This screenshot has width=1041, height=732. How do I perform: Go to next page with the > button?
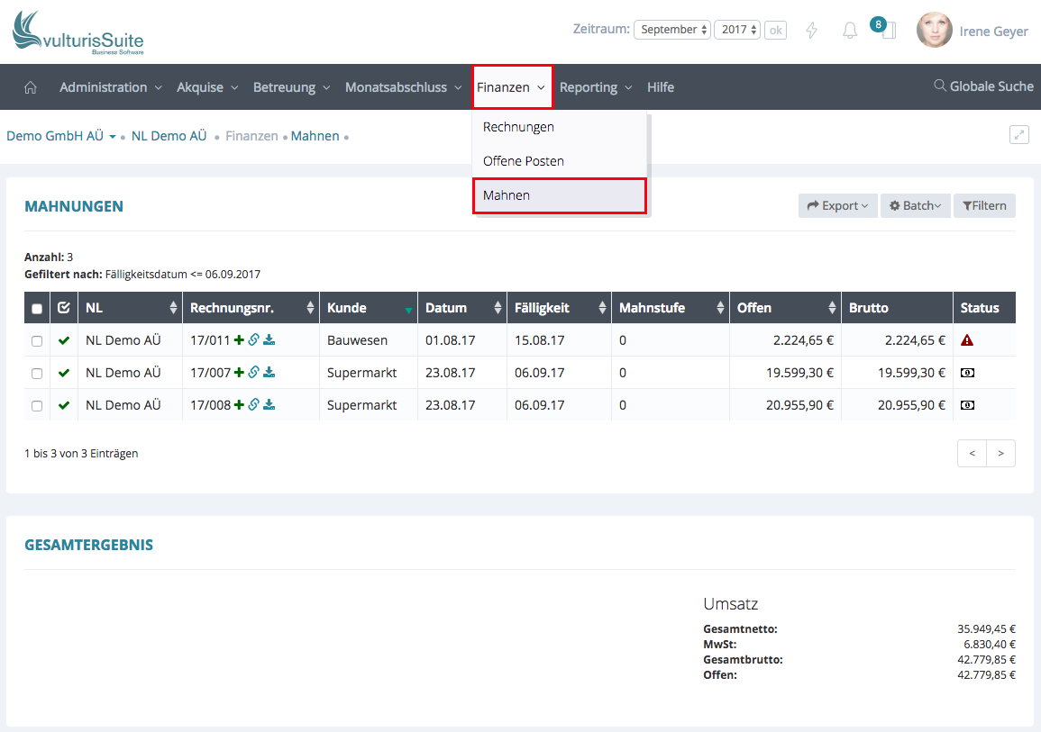(1000, 454)
